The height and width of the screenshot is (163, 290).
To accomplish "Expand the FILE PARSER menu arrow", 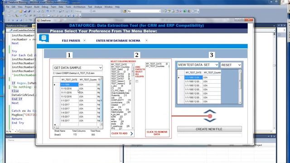I will [85, 40].
